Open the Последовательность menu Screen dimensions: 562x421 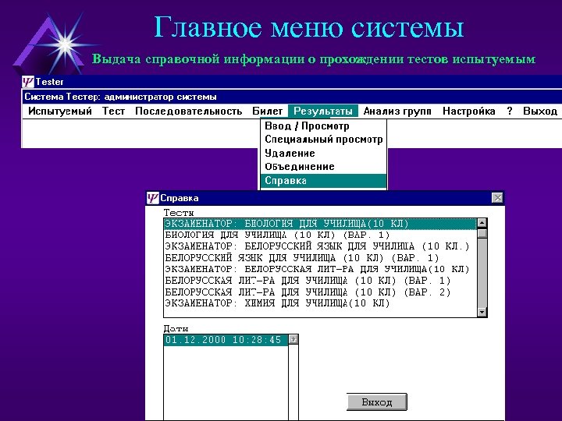coord(189,111)
